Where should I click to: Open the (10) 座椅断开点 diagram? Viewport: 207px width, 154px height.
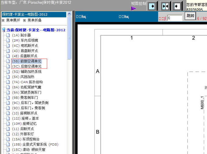click(25, 113)
